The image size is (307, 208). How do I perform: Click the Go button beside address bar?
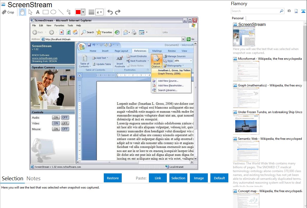(190, 39)
